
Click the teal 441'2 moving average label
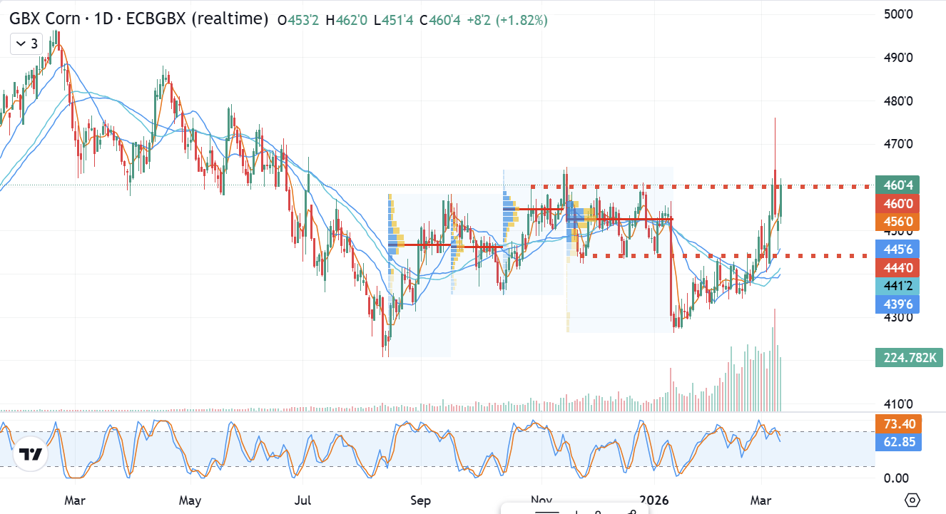click(899, 286)
